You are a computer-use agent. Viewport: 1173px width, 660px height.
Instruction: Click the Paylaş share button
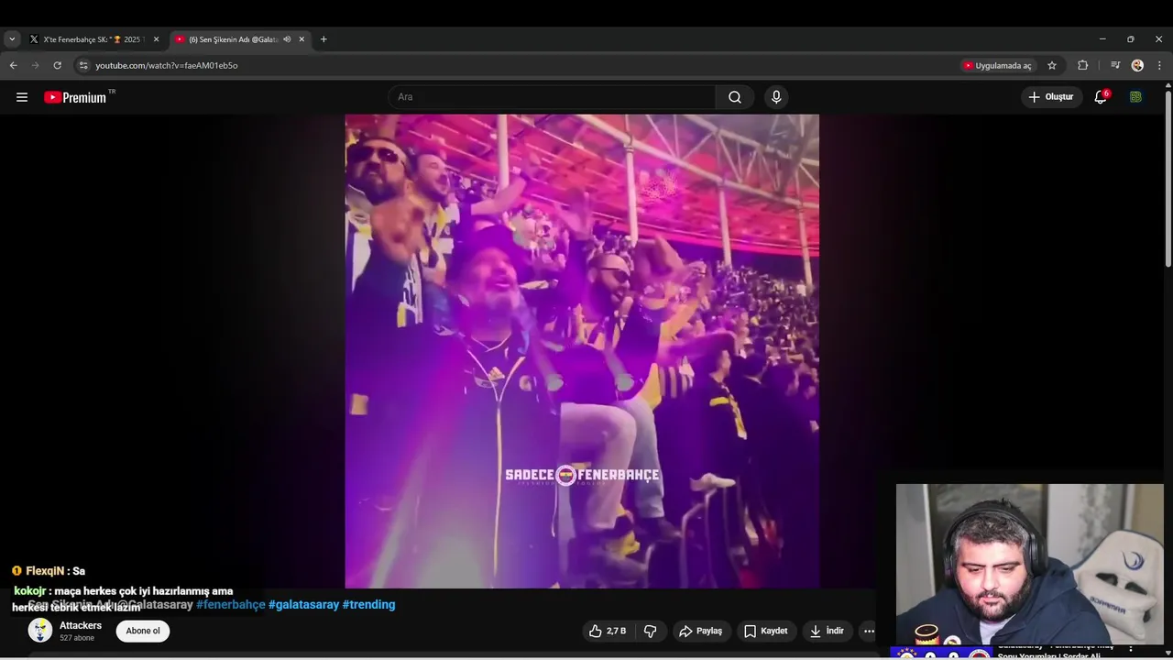700,631
